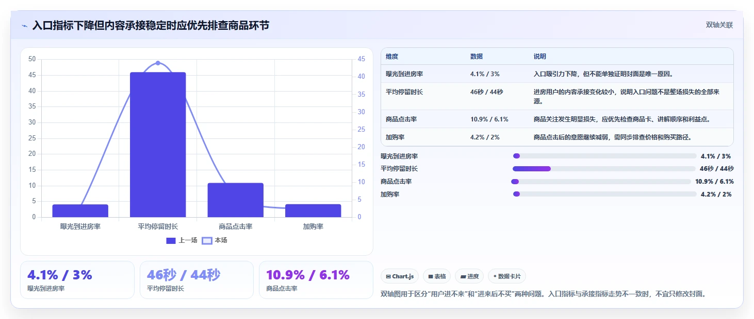Click the 平均停留时长 progress bar
The width and height of the screenshot is (754, 319).
pyautogui.click(x=604, y=169)
